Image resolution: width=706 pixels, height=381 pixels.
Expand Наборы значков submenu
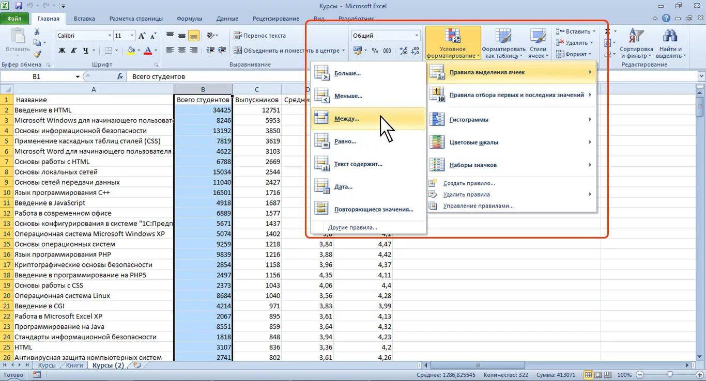coord(512,165)
